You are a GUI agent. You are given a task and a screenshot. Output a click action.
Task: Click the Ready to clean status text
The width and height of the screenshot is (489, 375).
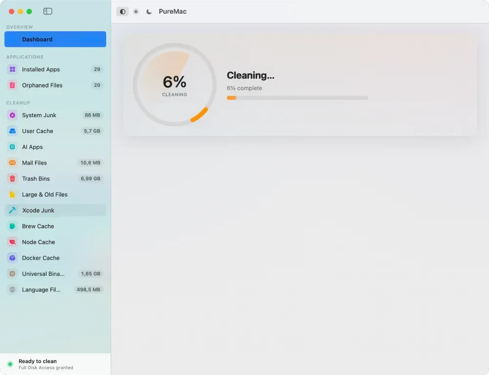pos(38,361)
